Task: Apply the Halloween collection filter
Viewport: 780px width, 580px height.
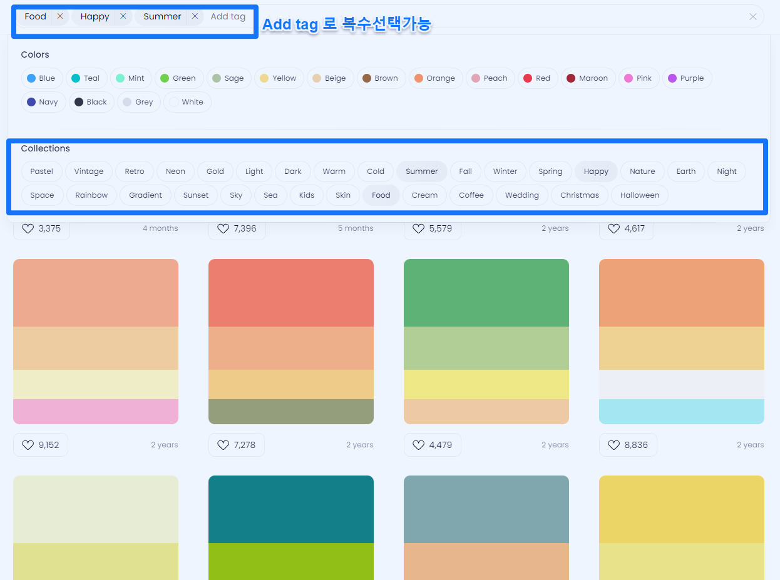Action: [639, 195]
